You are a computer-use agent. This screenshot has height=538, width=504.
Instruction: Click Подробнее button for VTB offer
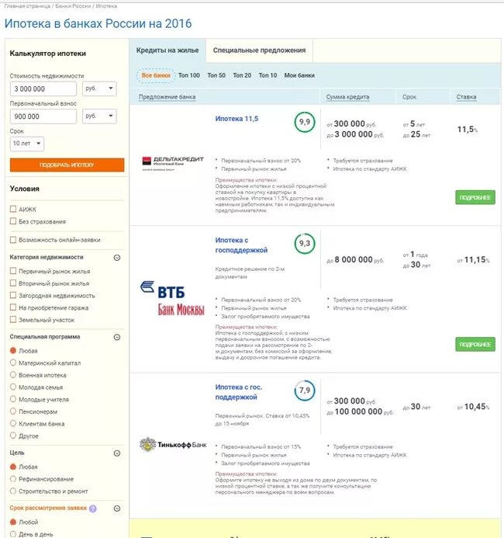(x=475, y=344)
